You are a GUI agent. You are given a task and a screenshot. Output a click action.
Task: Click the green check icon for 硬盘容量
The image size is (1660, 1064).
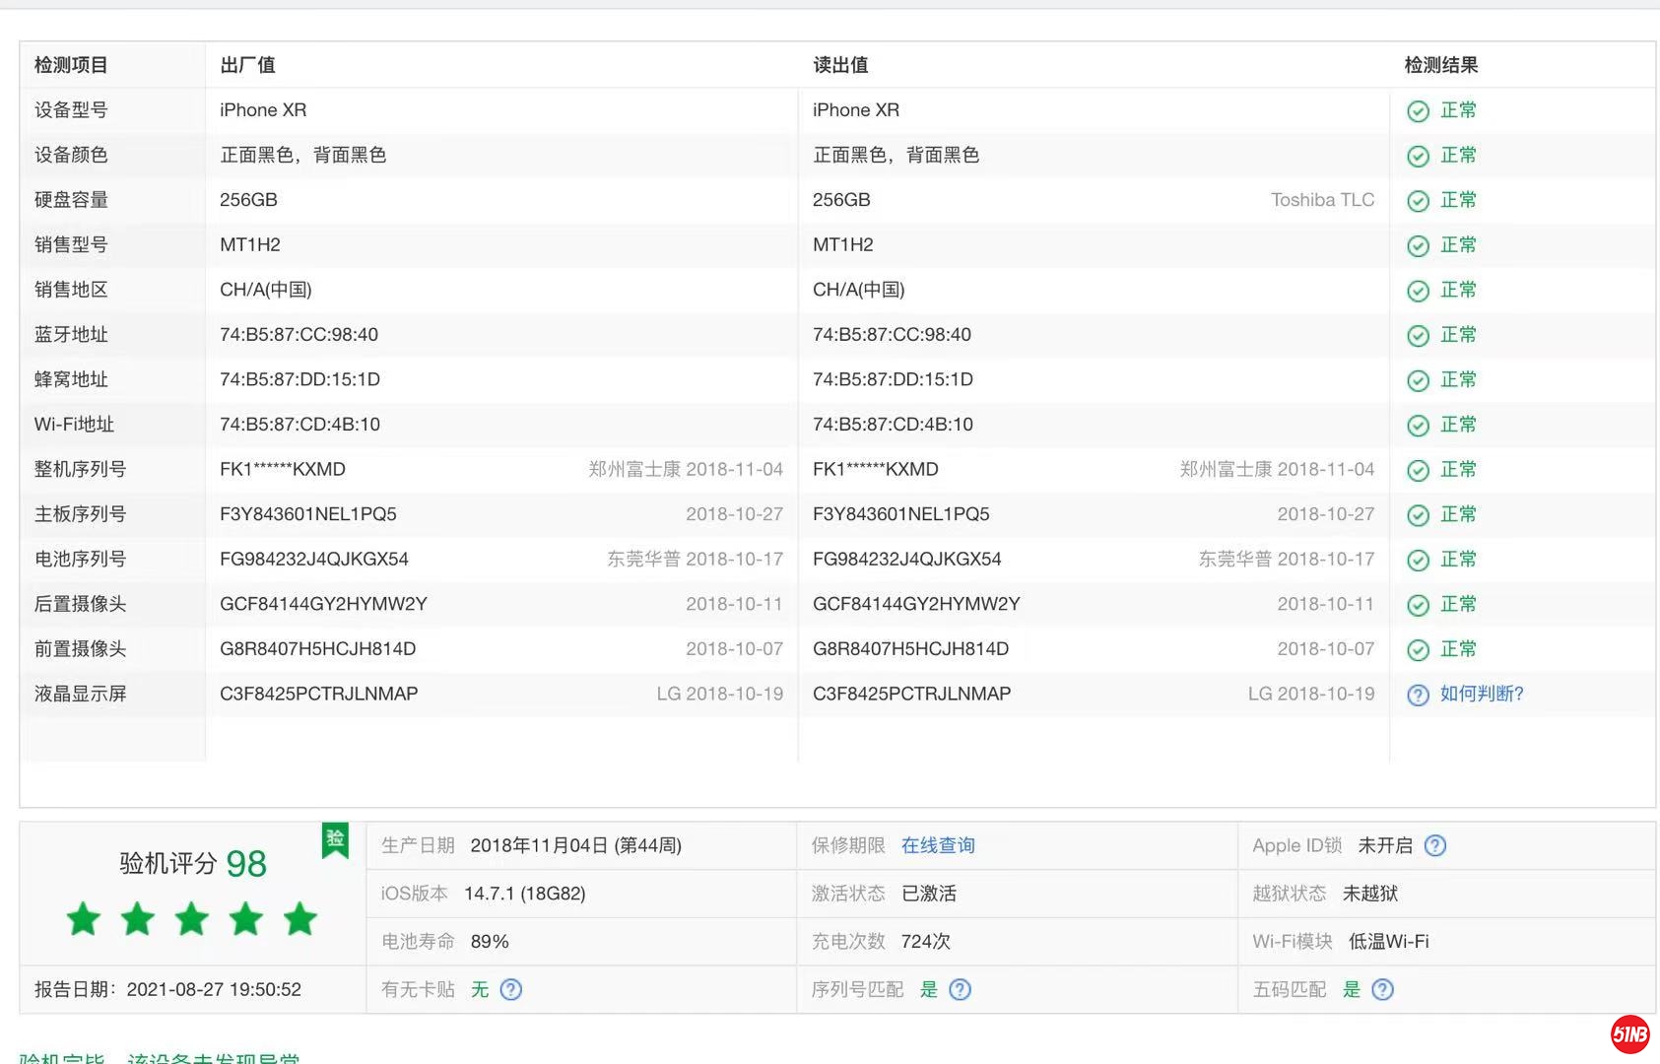[x=1418, y=201]
